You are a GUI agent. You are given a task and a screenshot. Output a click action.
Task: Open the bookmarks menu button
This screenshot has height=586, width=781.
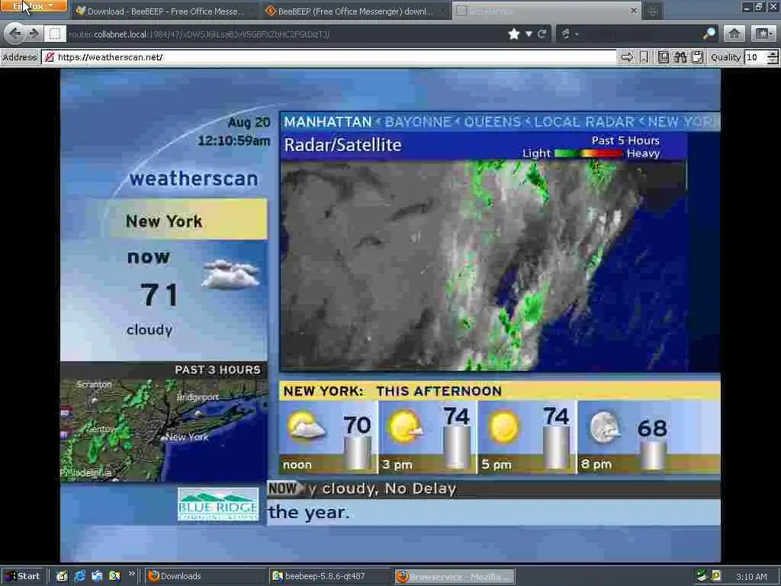pyautogui.click(x=763, y=34)
